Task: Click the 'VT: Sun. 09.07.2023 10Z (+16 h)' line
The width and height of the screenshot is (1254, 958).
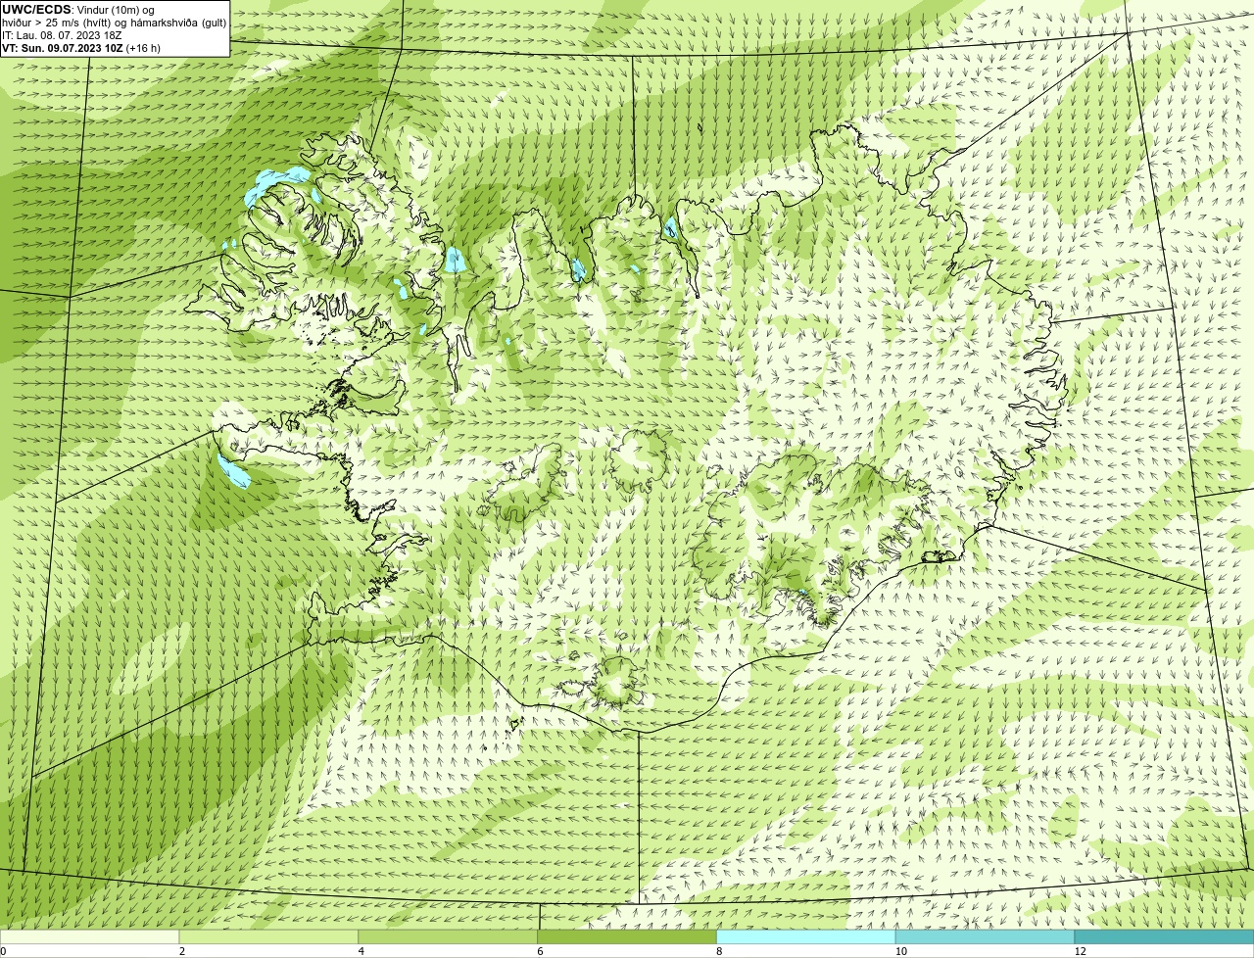Action: click(x=81, y=48)
